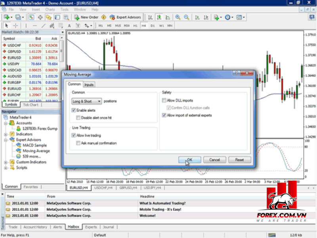Check Disable alert once hit
This screenshot has height=238, width=317.
(x=78, y=117)
